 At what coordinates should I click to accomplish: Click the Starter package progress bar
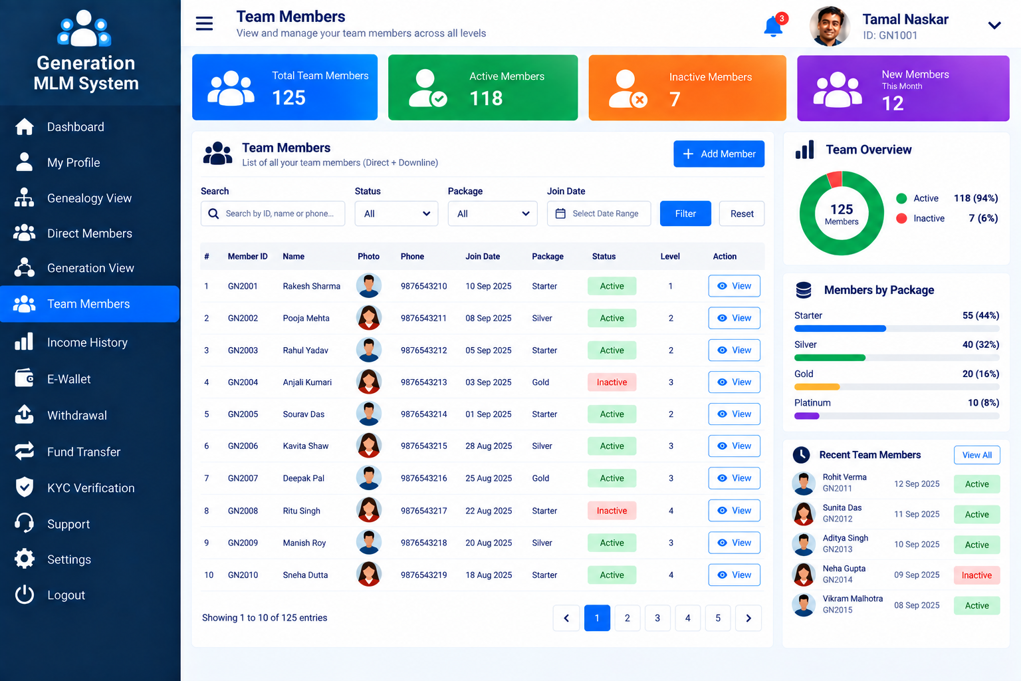pyautogui.click(x=897, y=329)
